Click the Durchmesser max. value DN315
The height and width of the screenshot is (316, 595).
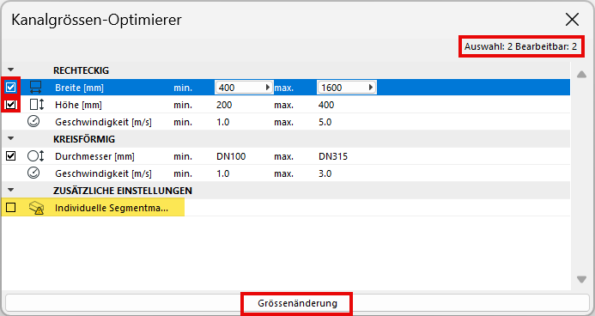click(333, 156)
